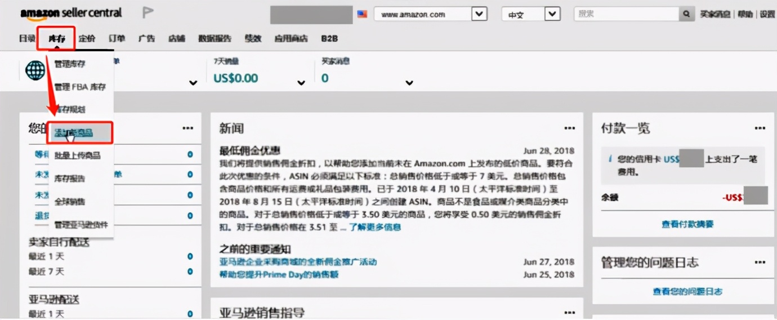Click inside the search input field
The image size is (777, 320).
(626, 14)
